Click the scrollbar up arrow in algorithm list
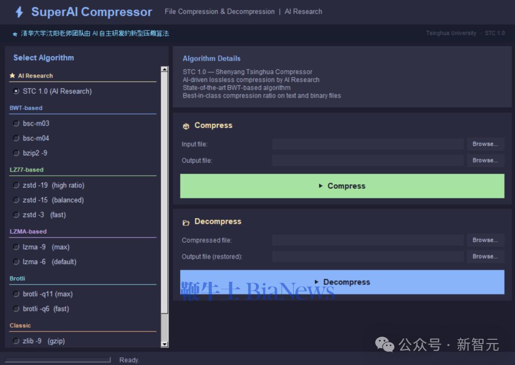 [165, 69]
